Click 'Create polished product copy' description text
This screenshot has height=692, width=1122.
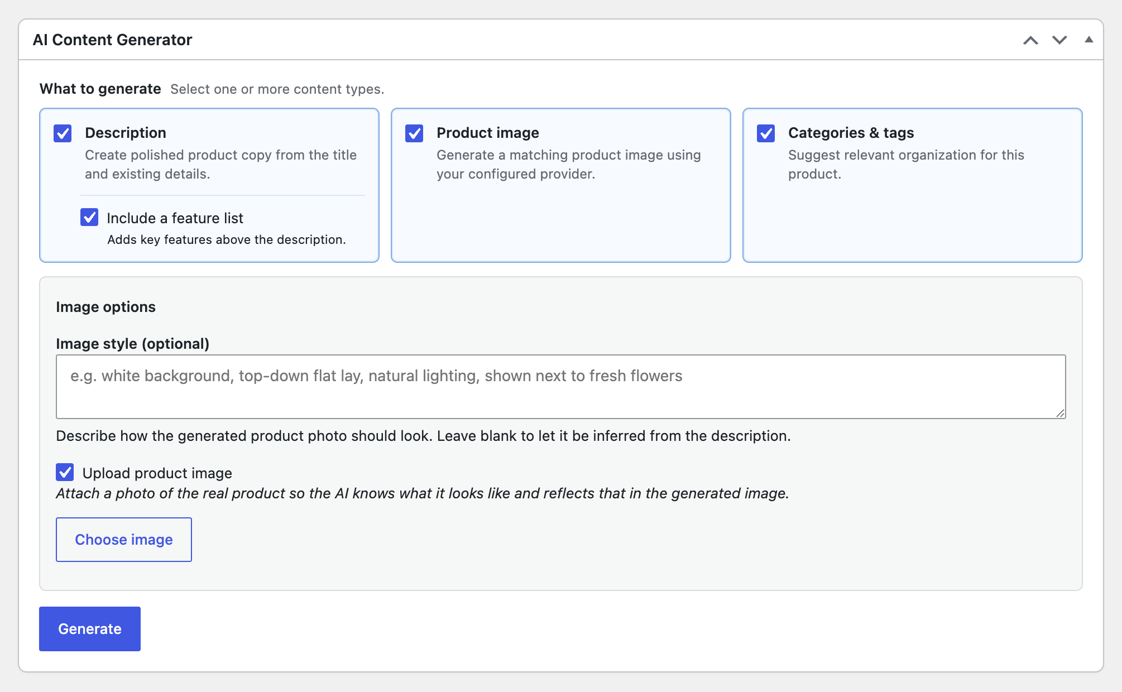[220, 165]
